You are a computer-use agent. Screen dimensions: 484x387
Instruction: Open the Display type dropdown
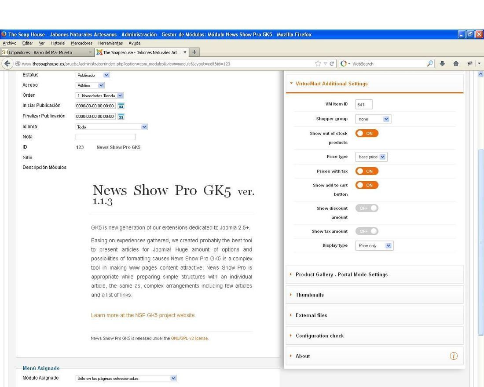coord(374,246)
